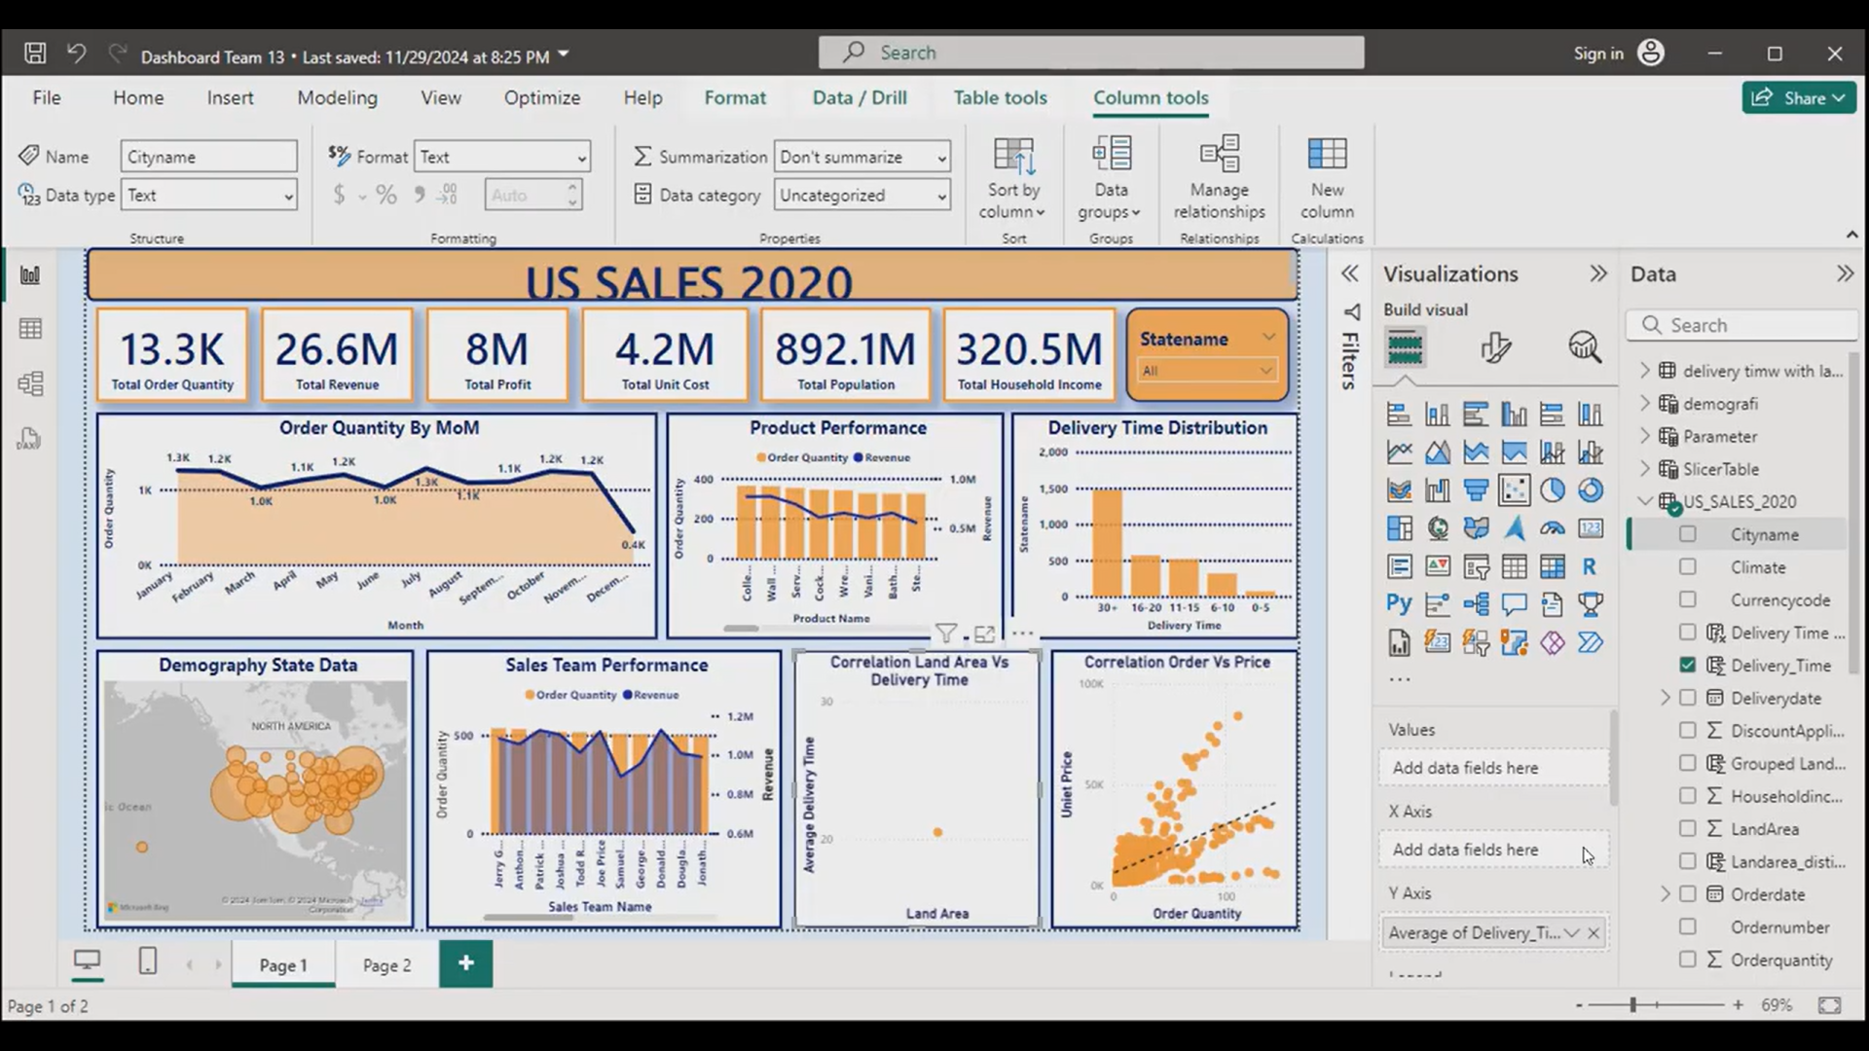The image size is (1869, 1051).
Task: Click the zoom slider handle in the status bar
Action: coord(1633,1005)
